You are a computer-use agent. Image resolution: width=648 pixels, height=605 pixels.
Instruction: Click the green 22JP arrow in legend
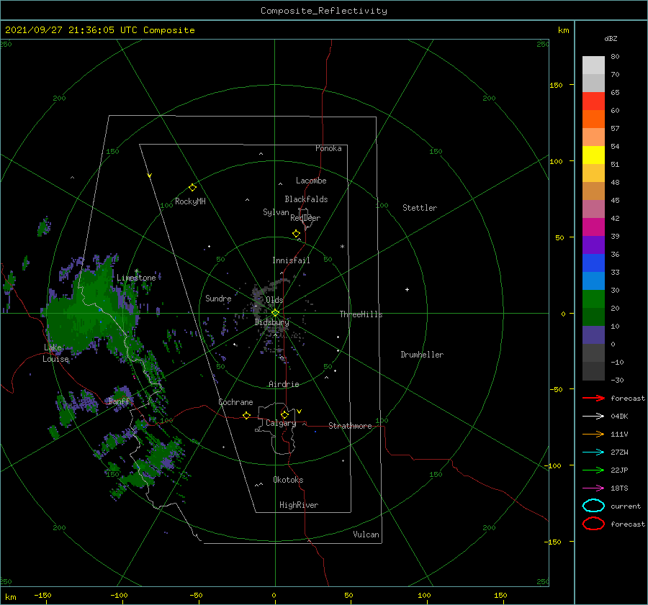pyautogui.click(x=593, y=470)
